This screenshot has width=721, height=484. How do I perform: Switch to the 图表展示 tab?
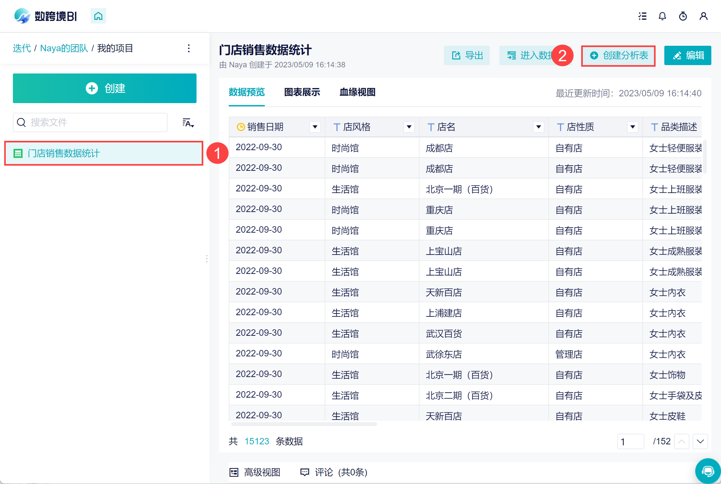(x=302, y=92)
